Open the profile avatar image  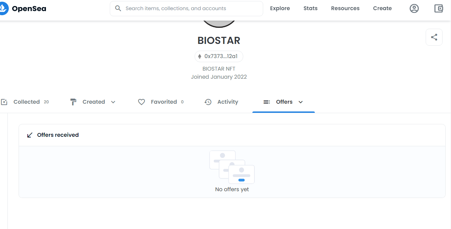pos(219,24)
